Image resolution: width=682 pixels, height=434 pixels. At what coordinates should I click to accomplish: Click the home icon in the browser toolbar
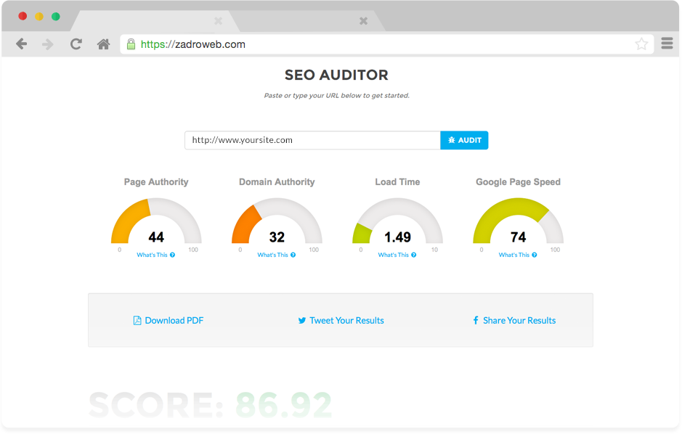coord(103,44)
